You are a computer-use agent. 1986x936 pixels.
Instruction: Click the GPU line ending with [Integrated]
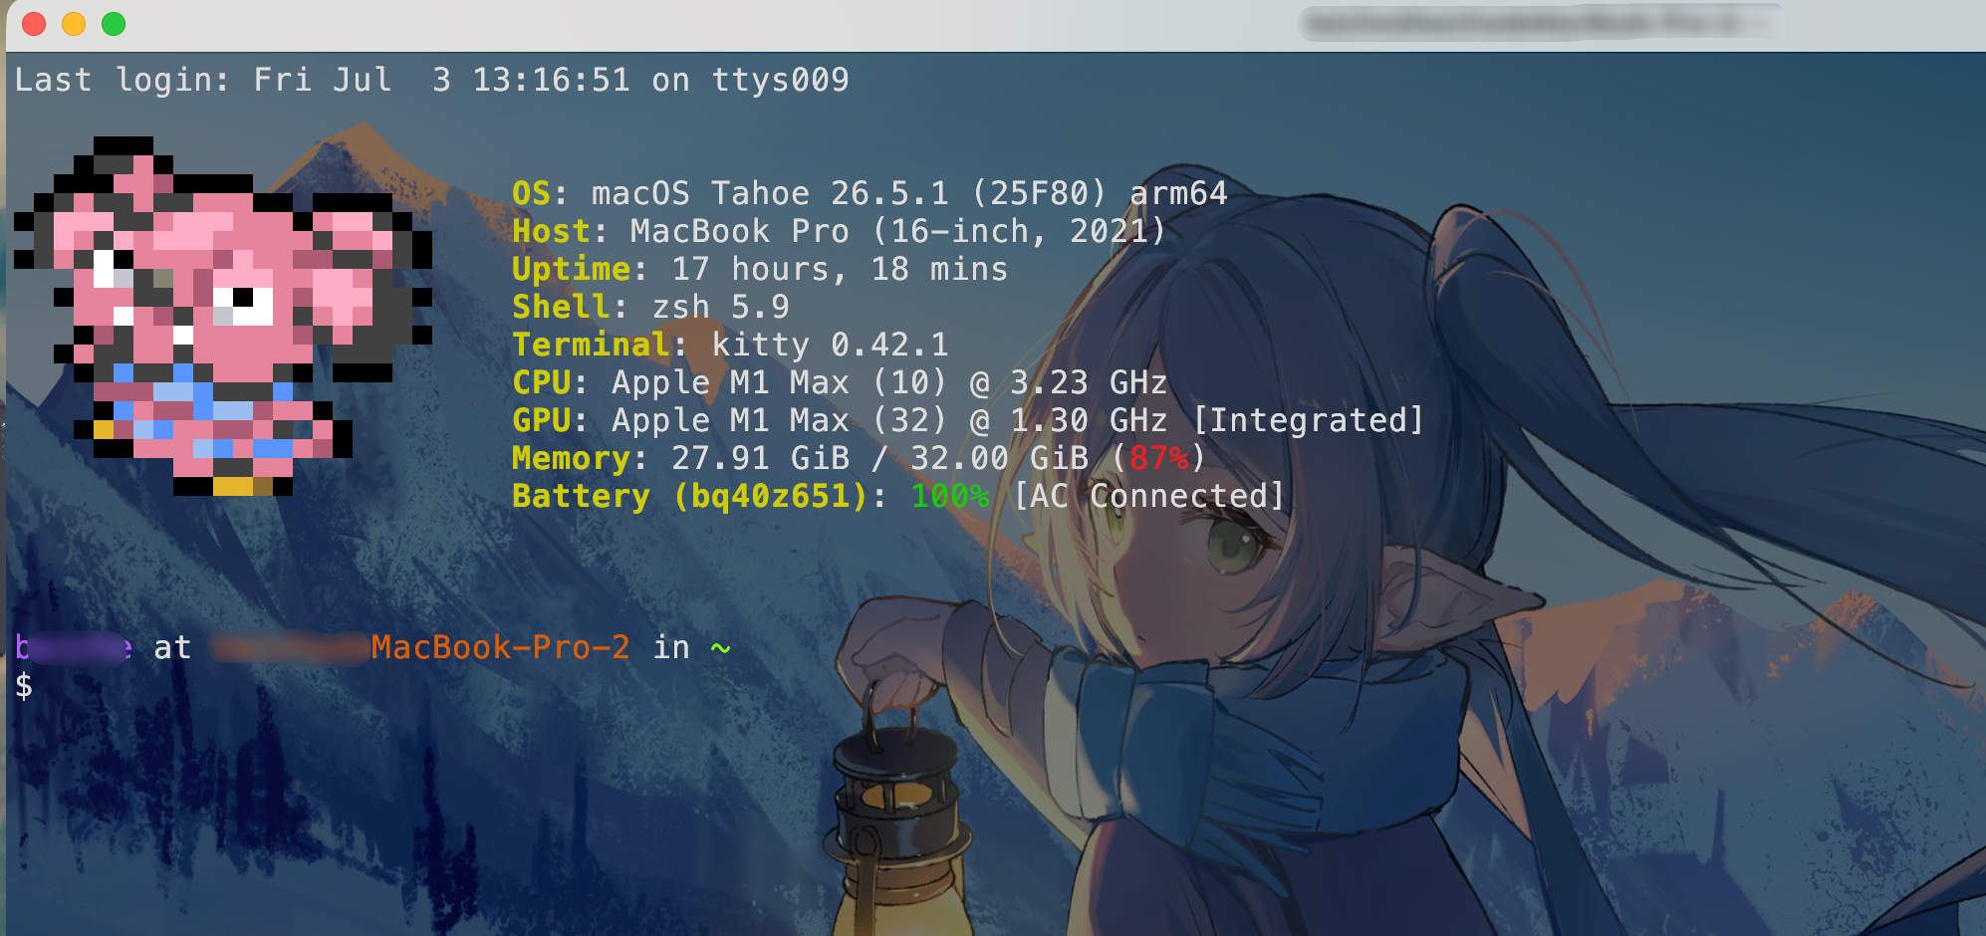pyautogui.click(x=968, y=420)
